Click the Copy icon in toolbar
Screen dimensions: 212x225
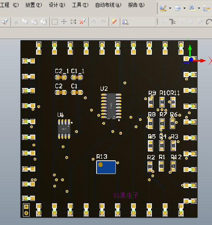25,22
